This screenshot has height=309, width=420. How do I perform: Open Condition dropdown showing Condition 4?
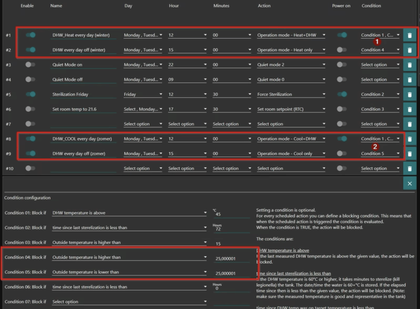tap(380, 50)
